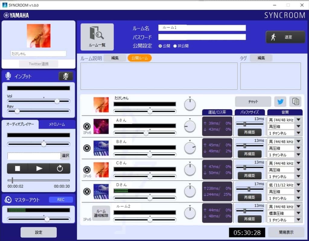The height and width of the screenshot is (241, 309).
Task: Click the room description text area
Action: tap(159, 76)
